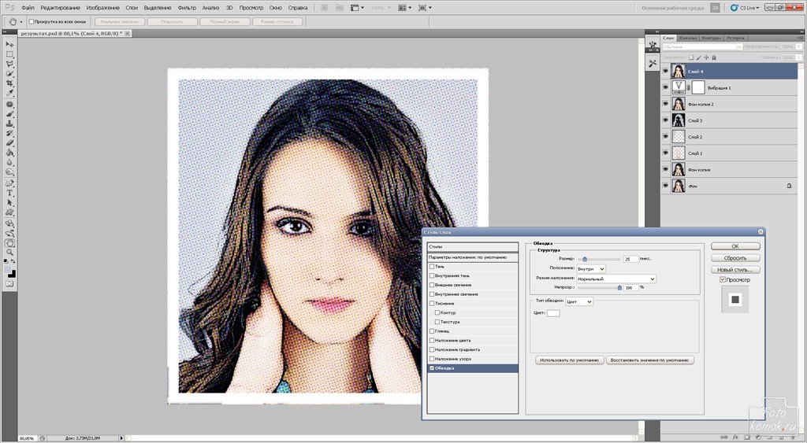This screenshot has width=807, height=443.
Task: Choose the Crop tool
Action: click(x=10, y=83)
